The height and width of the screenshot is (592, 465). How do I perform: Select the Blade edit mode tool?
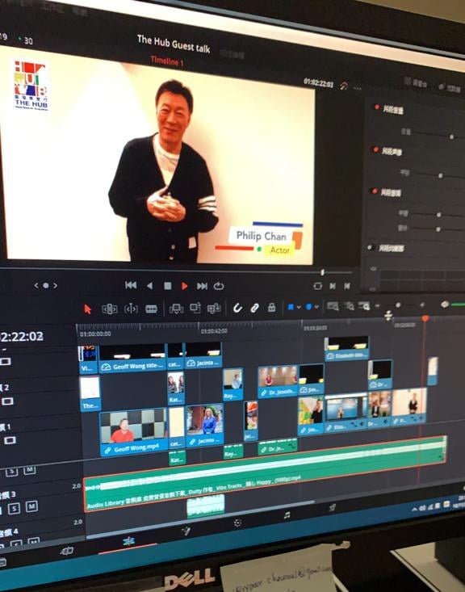point(151,309)
